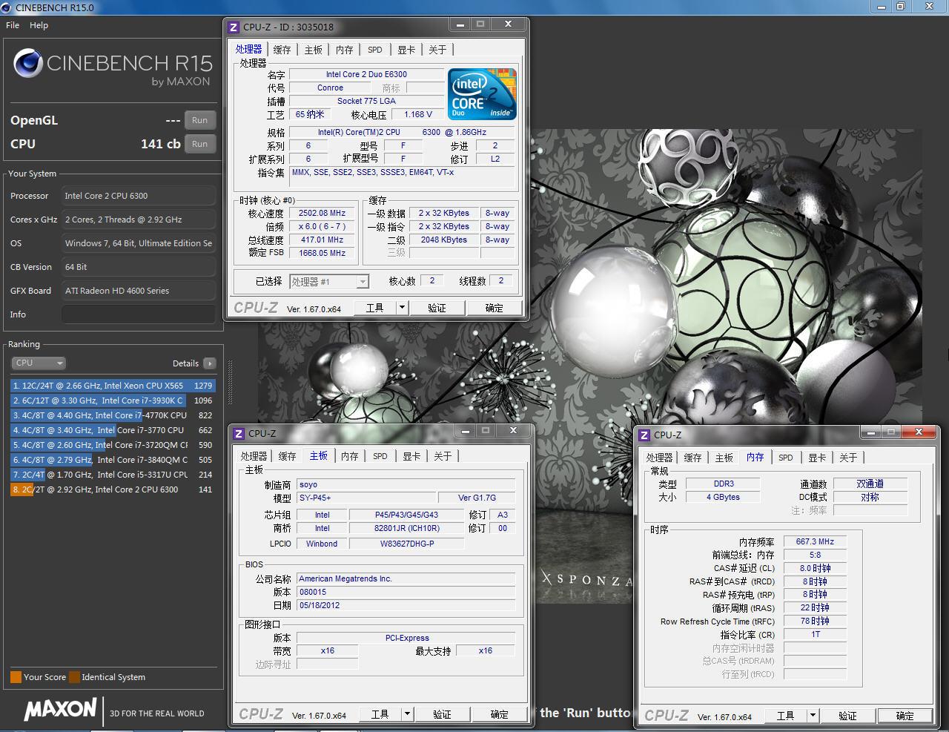This screenshot has width=949, height=732.
Task: Select ranking row Core i5-3317U score 214
Action: tap(113, 475)
